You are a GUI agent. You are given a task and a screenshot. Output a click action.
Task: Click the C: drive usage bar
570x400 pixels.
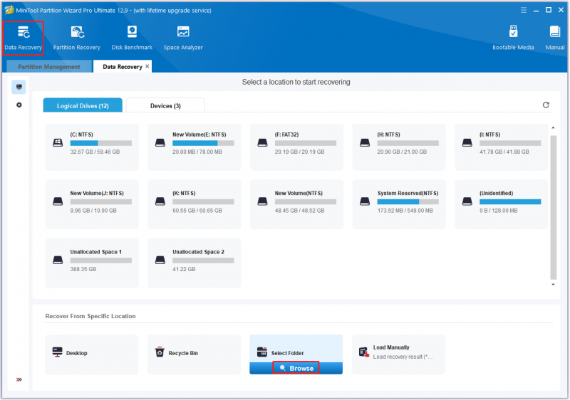tap(101, 143)
